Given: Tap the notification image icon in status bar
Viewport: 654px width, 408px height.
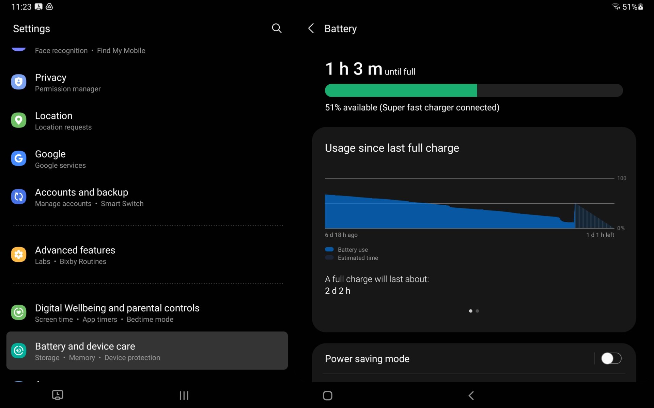Looking at the screenshot, I should [x=39, y=7].
